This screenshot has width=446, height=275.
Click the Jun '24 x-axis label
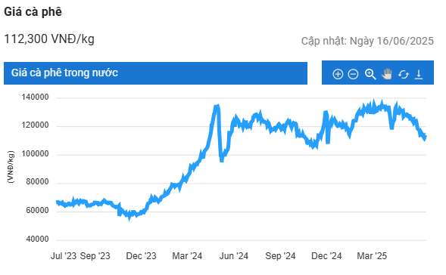(x=234, y=256)
